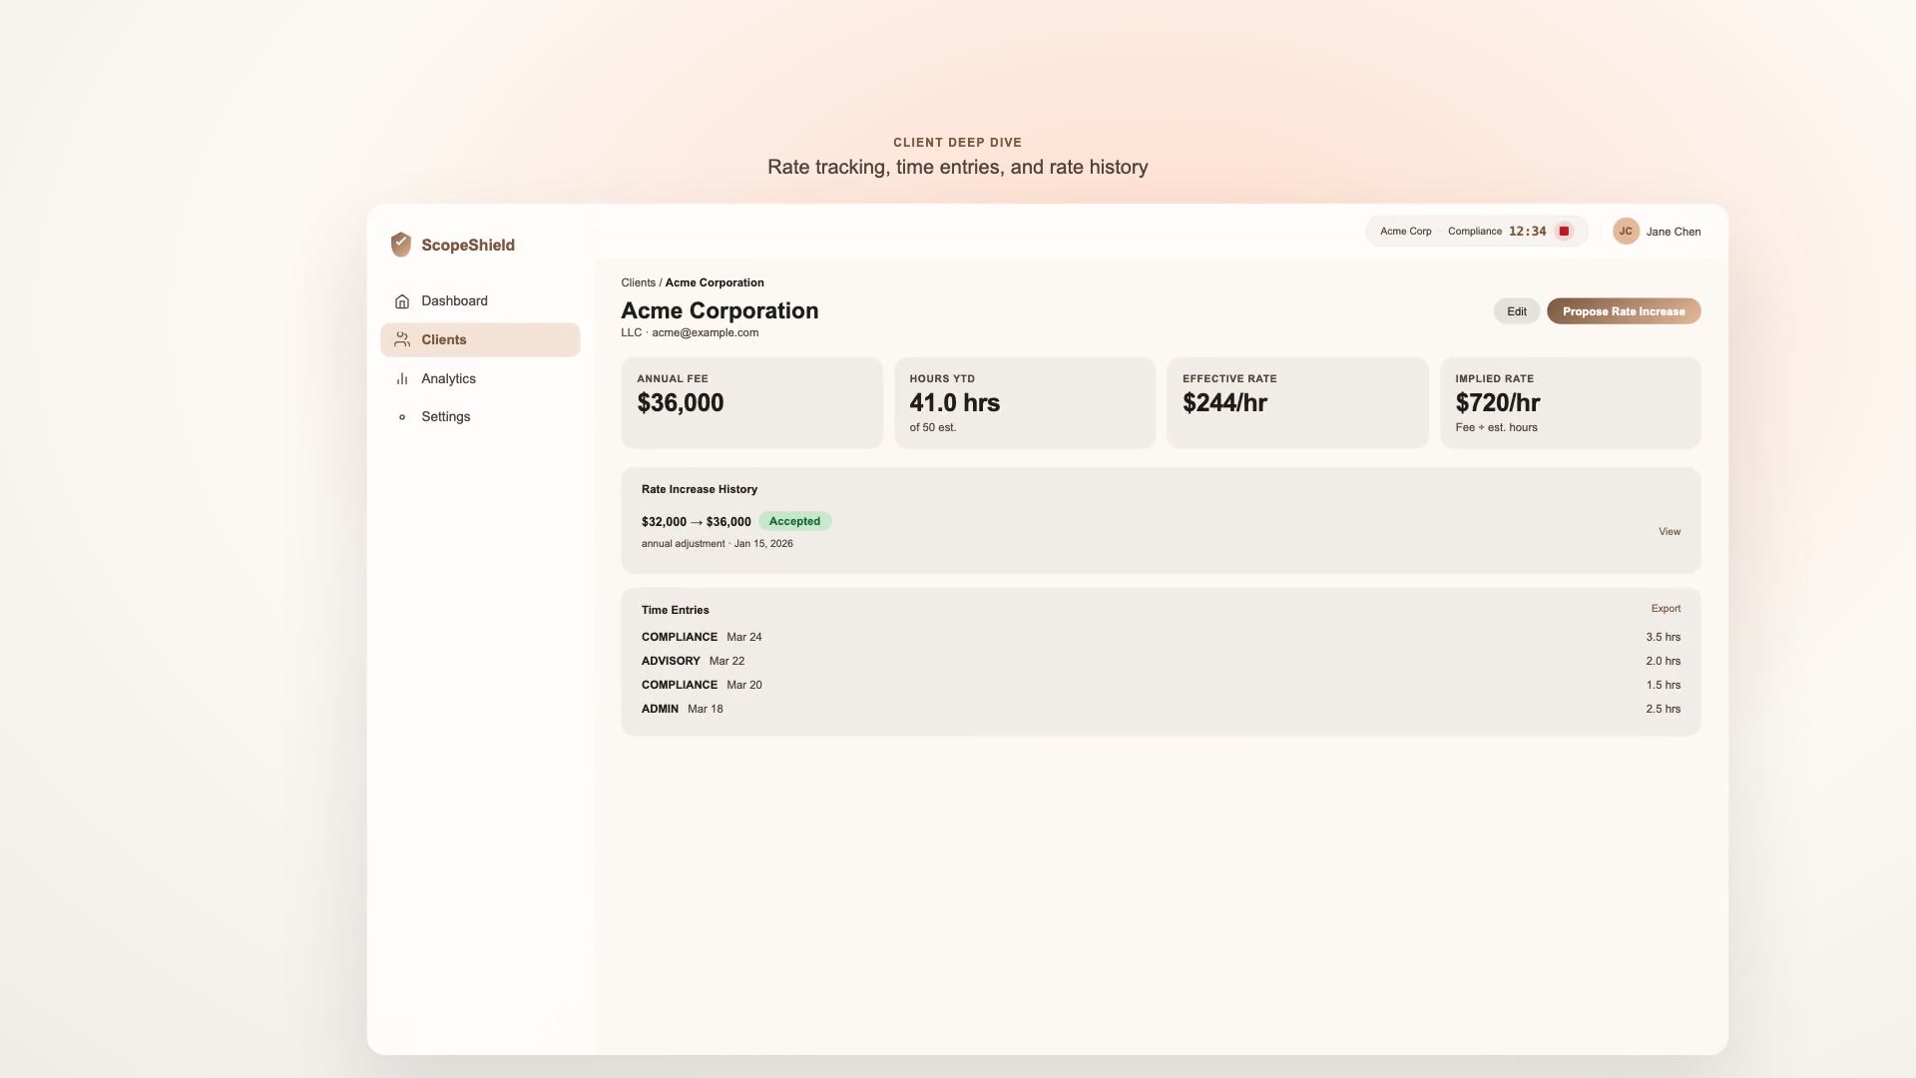
Task: Open the Settings sidebar item
Action: tap(445, 417)
